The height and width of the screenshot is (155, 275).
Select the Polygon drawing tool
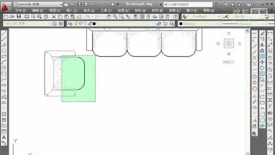coord(4,50)
